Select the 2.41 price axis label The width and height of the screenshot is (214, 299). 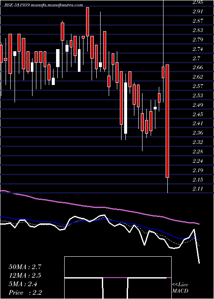pos(198,123)
